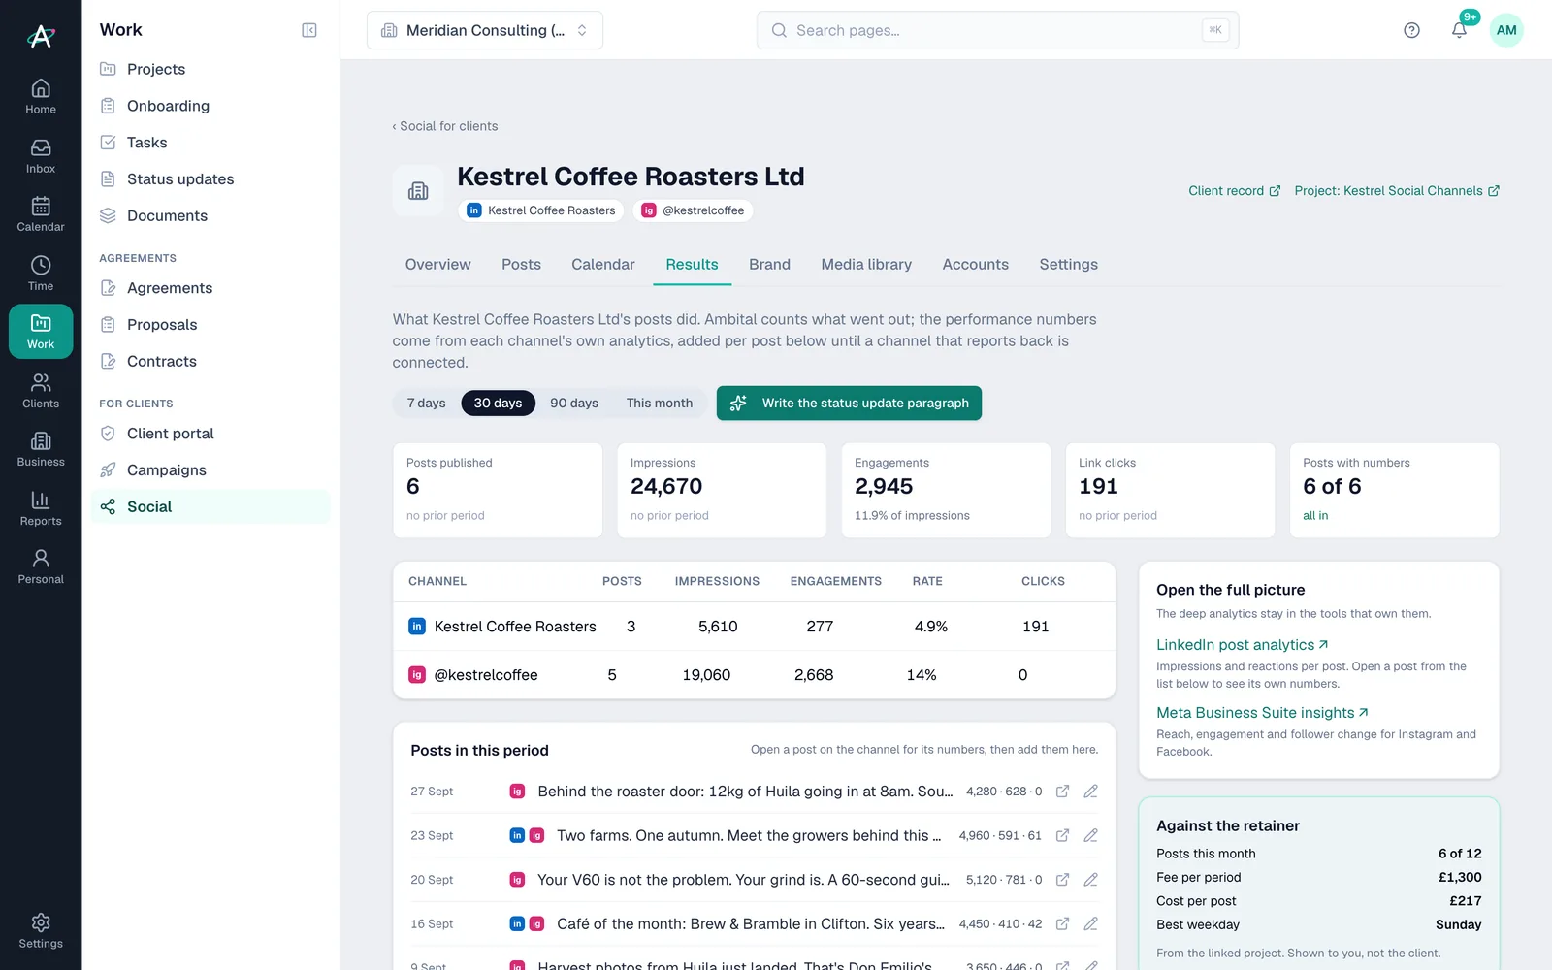Switch to the Posts tab
Viewport: 1552px width, 970px height.
tap(521, 265)
